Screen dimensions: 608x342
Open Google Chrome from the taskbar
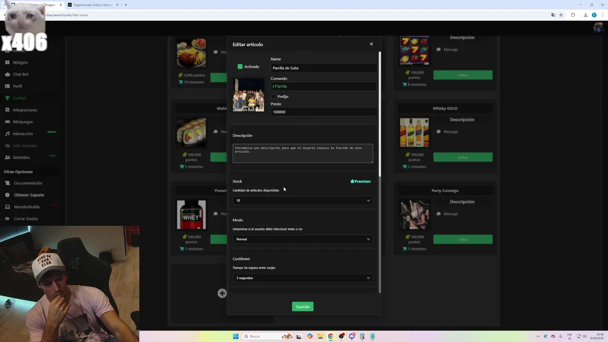[331, 336]
